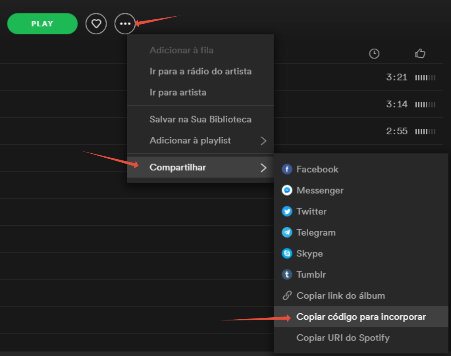This screenshot has width=451, height=356.
Task: Click the 2:55 track duration
Action: point(396,131)
